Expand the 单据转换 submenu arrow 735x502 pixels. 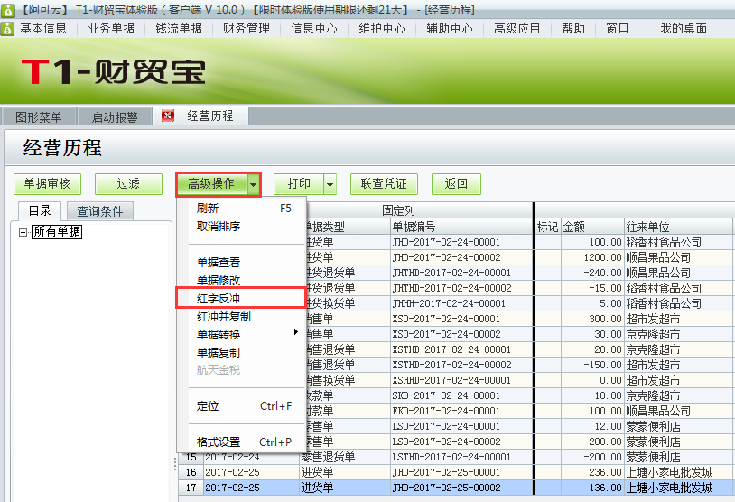pos(295,332)
